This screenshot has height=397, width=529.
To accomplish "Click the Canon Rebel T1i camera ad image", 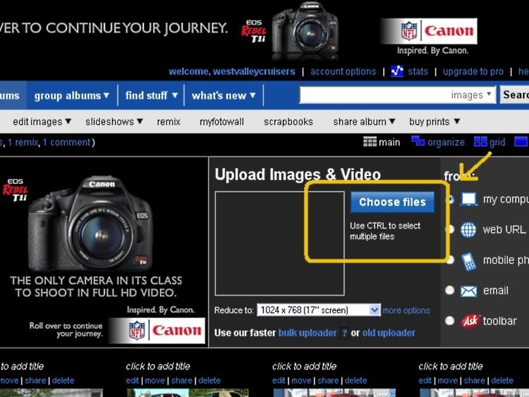I will (90, 224).
